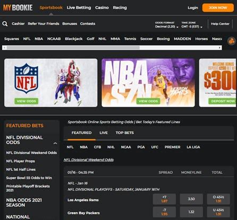Expand NBA ODDS 2021 SEASON section

[24, 203]
